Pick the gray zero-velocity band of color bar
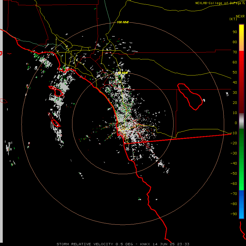 pyautogui.click(x=241, y=121)
